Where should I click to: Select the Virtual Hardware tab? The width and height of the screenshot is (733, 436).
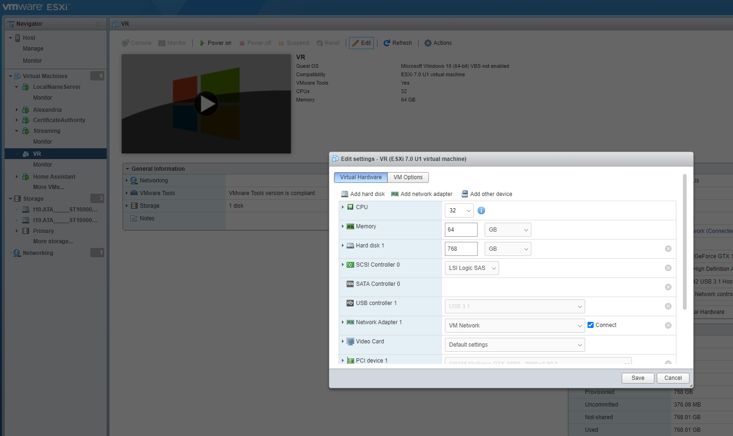pos(361,177)
